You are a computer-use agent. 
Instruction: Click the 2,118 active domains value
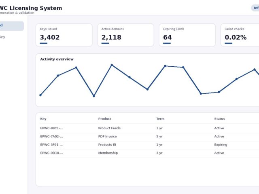[111, 37]
